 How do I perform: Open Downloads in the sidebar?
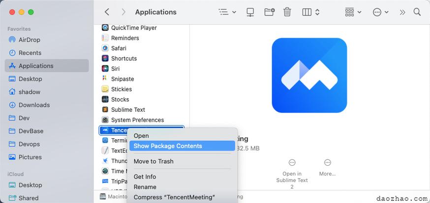point(47,105)
